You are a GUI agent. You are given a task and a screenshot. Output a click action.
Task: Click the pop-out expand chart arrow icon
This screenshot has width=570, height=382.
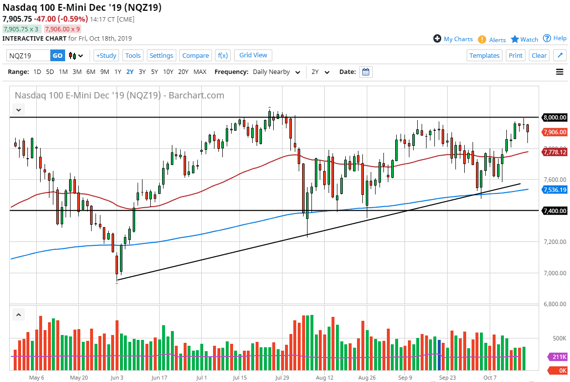coord(560,55)
